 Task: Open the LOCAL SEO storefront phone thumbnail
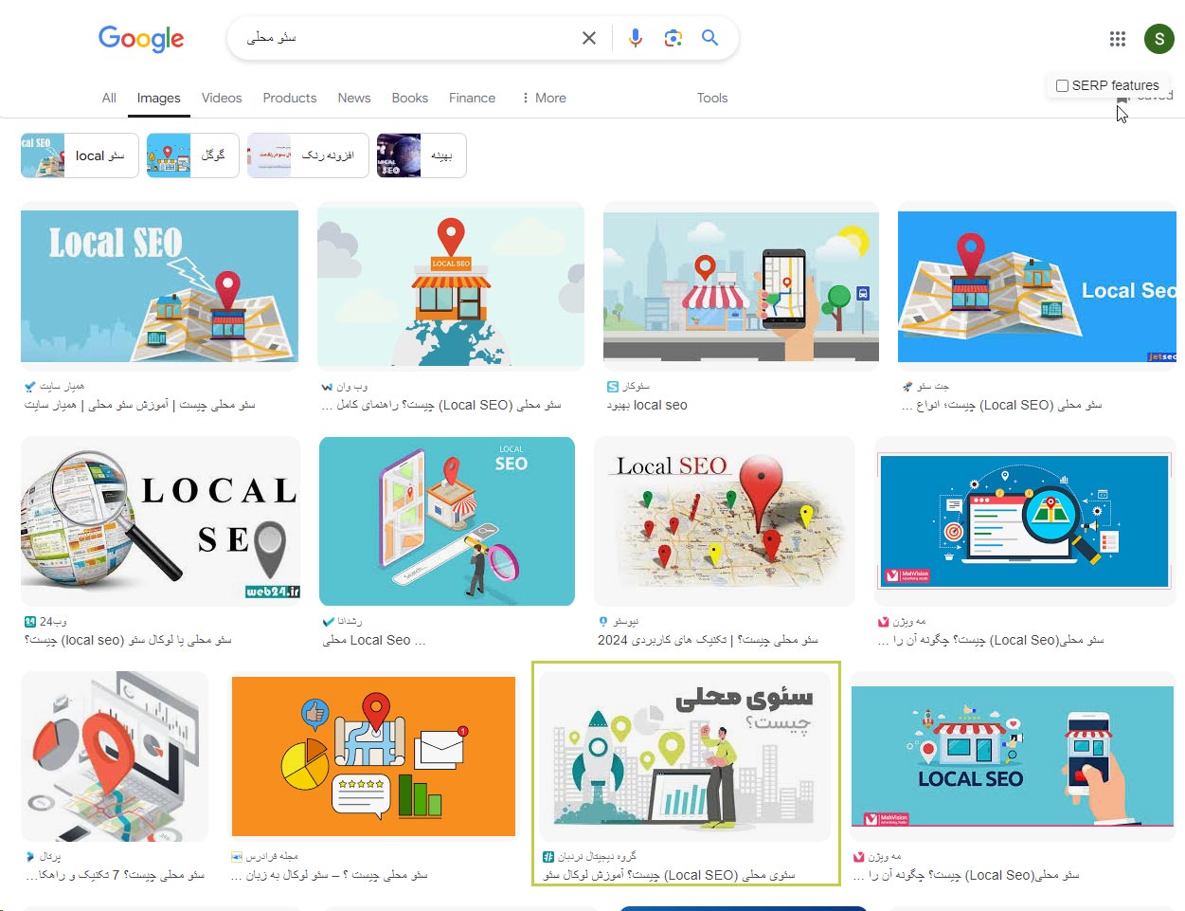[1014, 756]
